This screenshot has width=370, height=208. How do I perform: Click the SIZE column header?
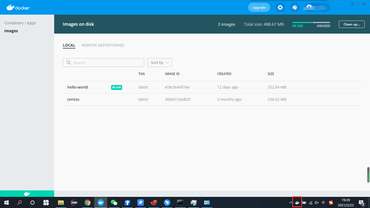pos(271,74)
